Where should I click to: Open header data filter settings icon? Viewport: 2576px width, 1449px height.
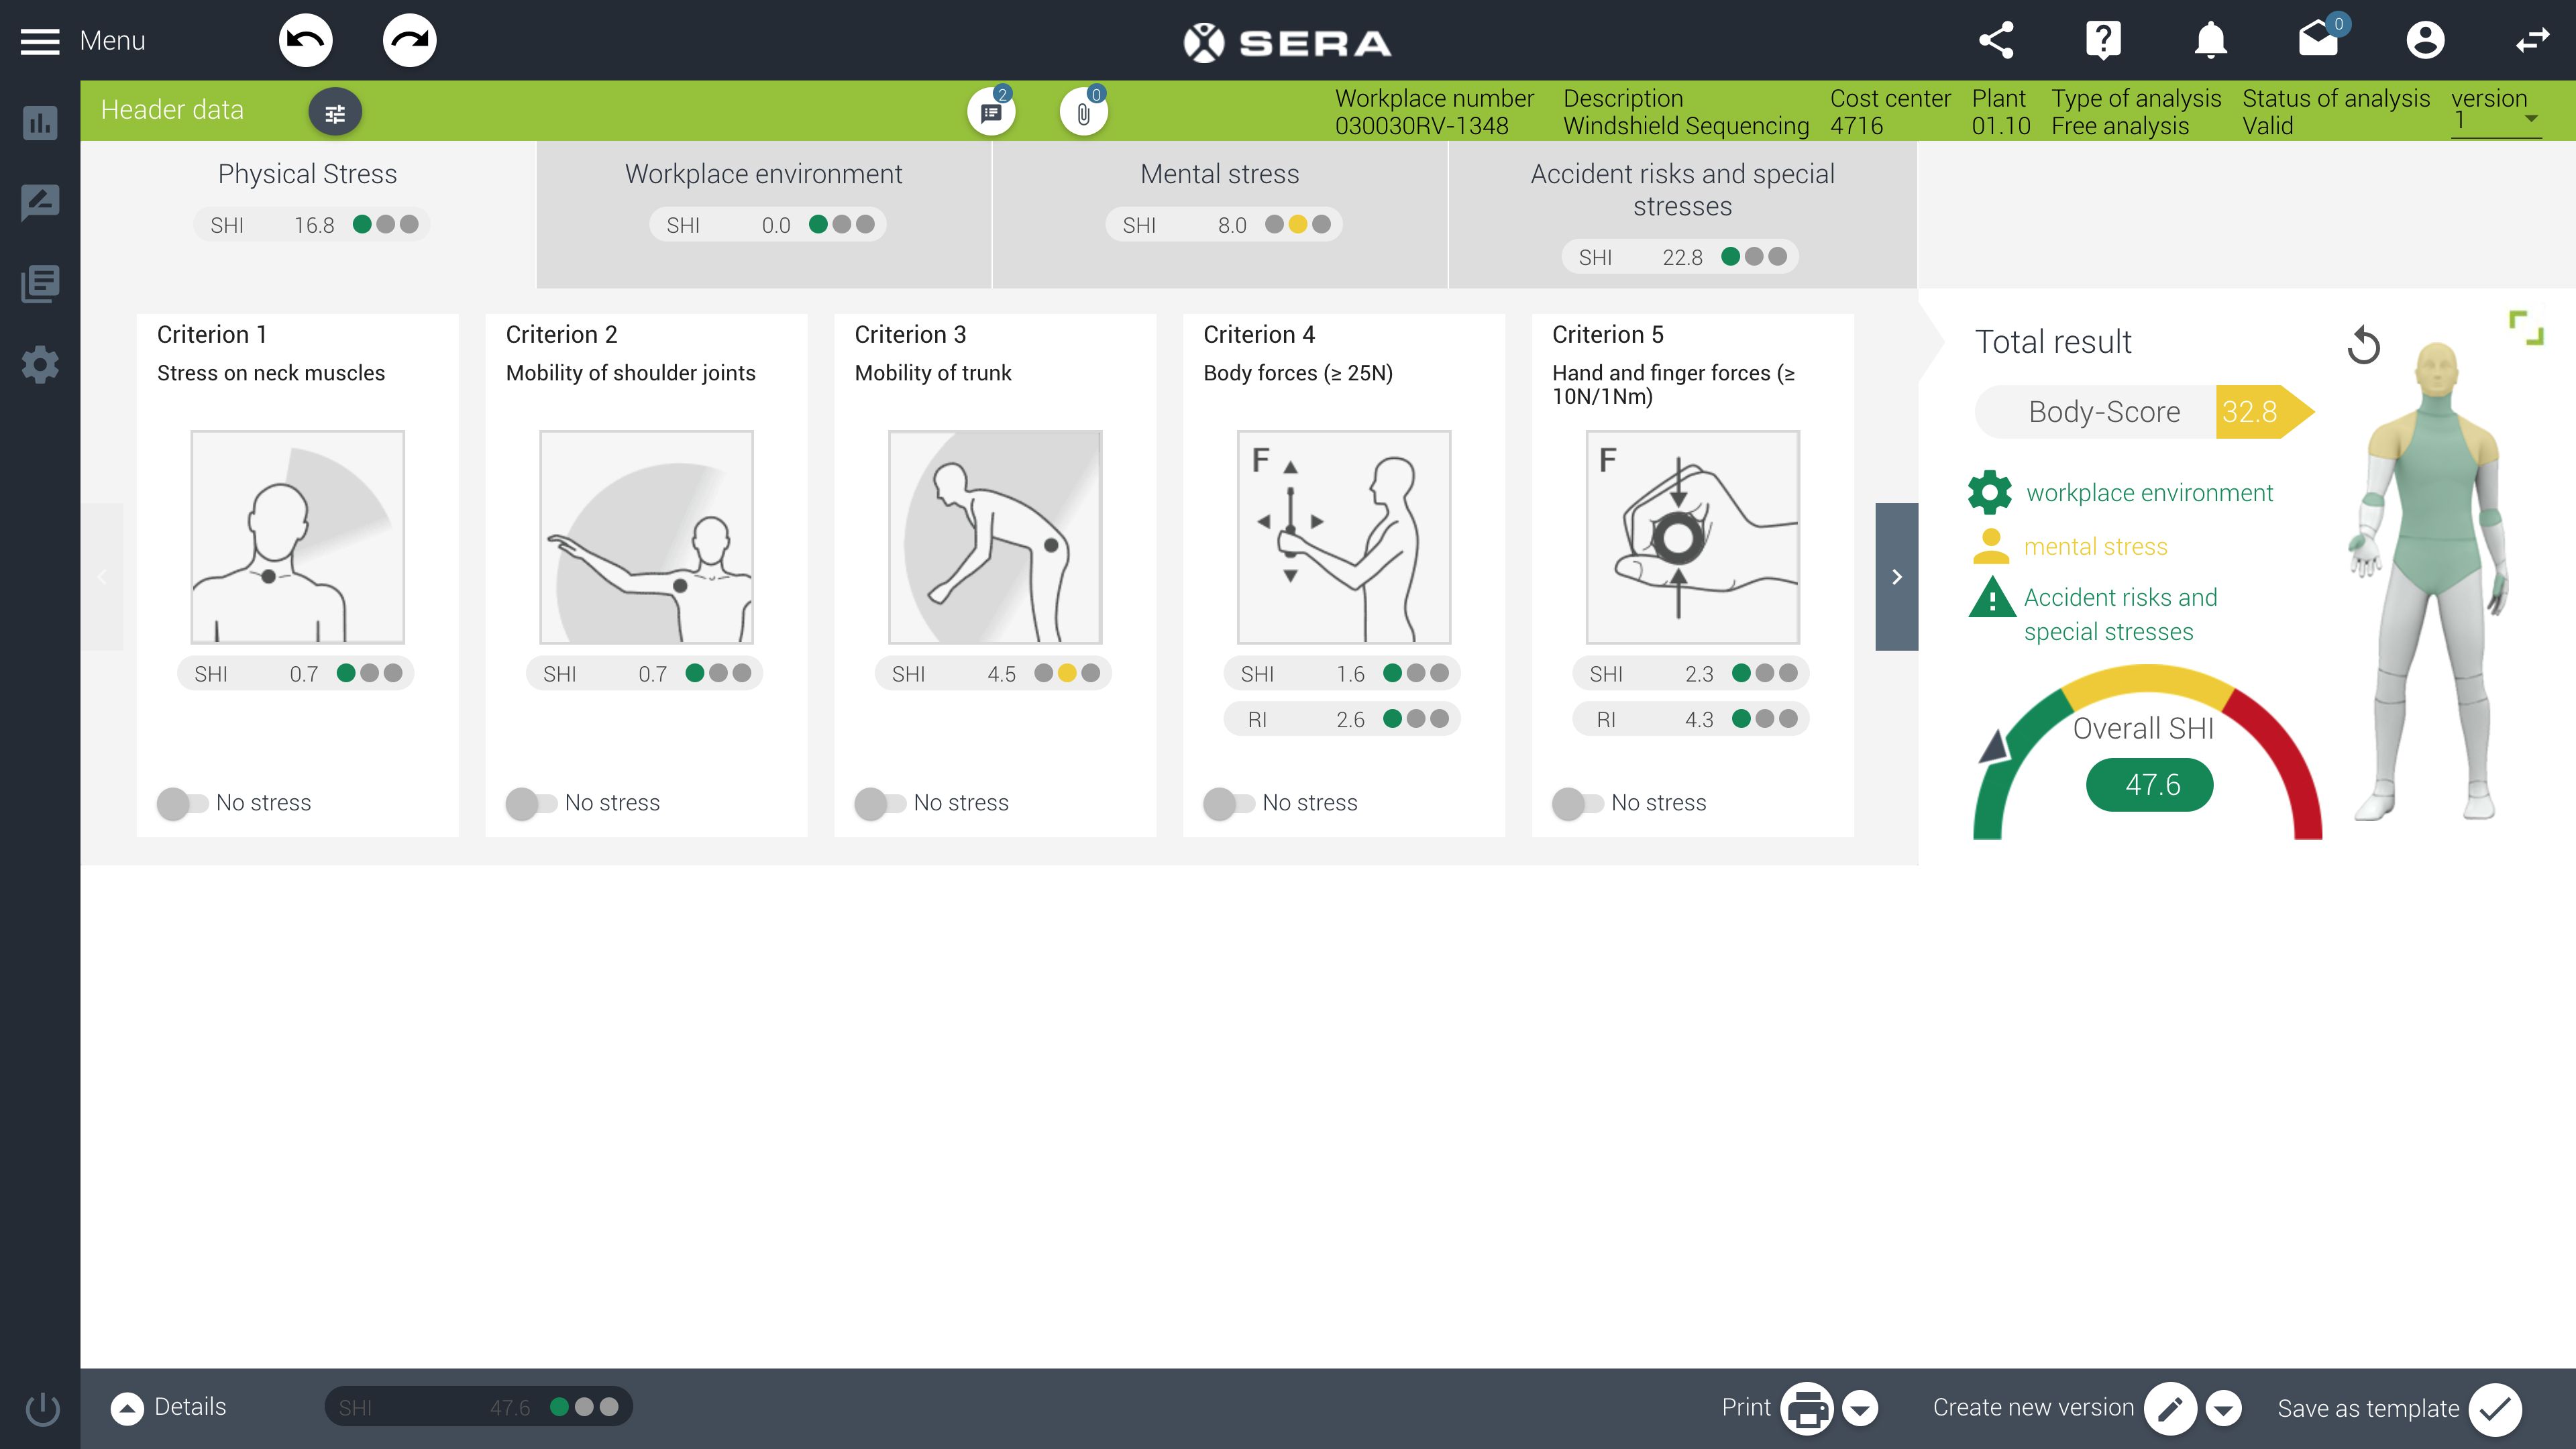coord(335,113)
